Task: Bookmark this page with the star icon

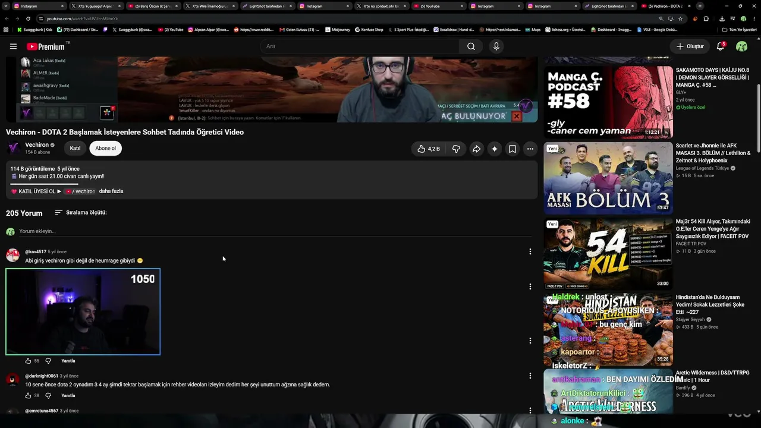Action: tap(680, 18)
